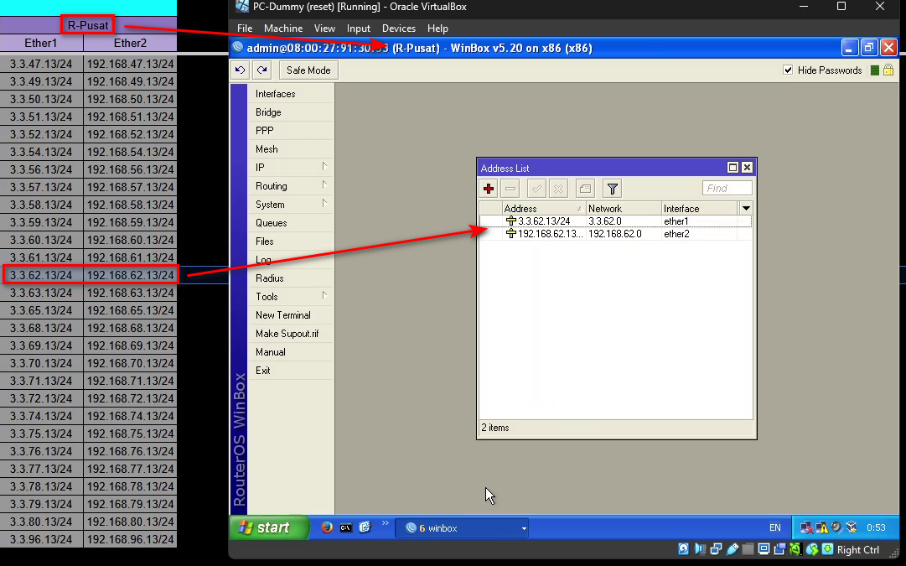Open PPP in the WinBox sidebar
Image resolution: width=906 pixels, height=566 pixels.
291,131
